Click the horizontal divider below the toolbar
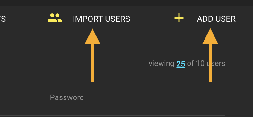This screenshot has width=253, height=117. pyautogui.click(x=120, y=50)
